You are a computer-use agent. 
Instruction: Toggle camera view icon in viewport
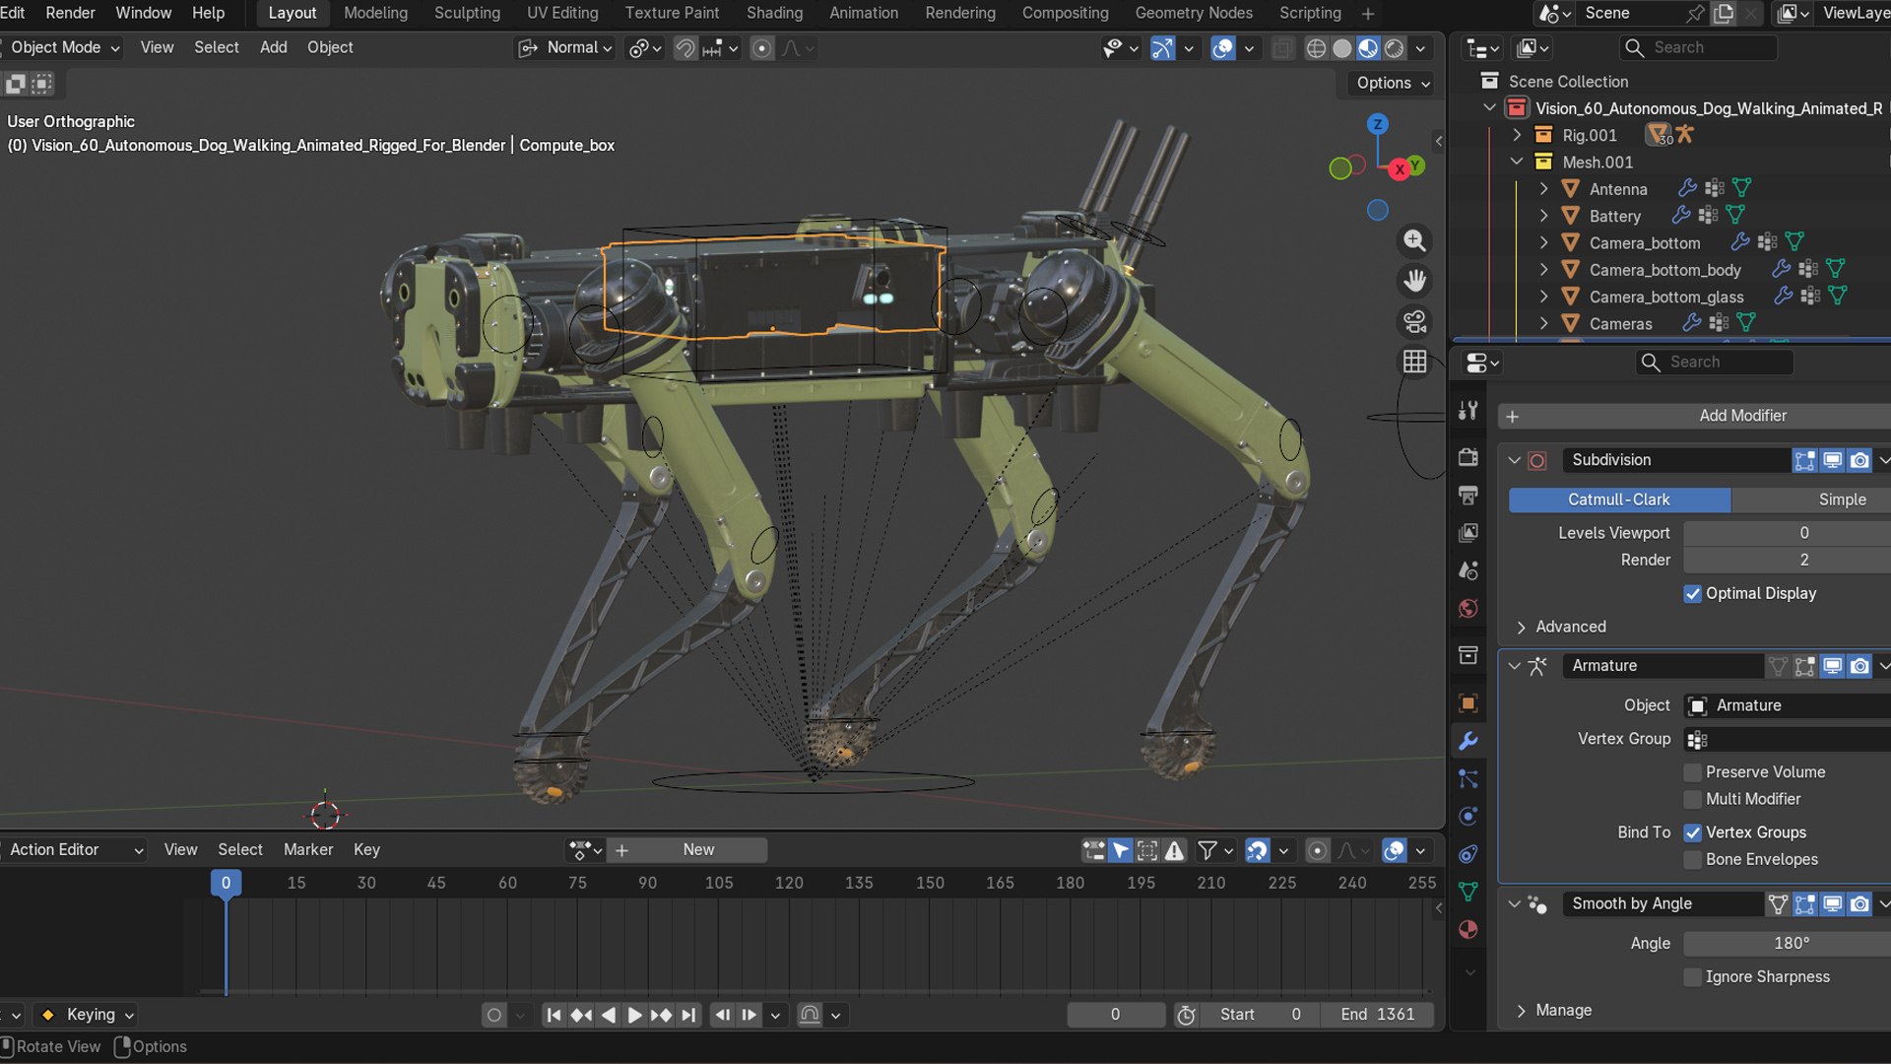(1414, 321)
